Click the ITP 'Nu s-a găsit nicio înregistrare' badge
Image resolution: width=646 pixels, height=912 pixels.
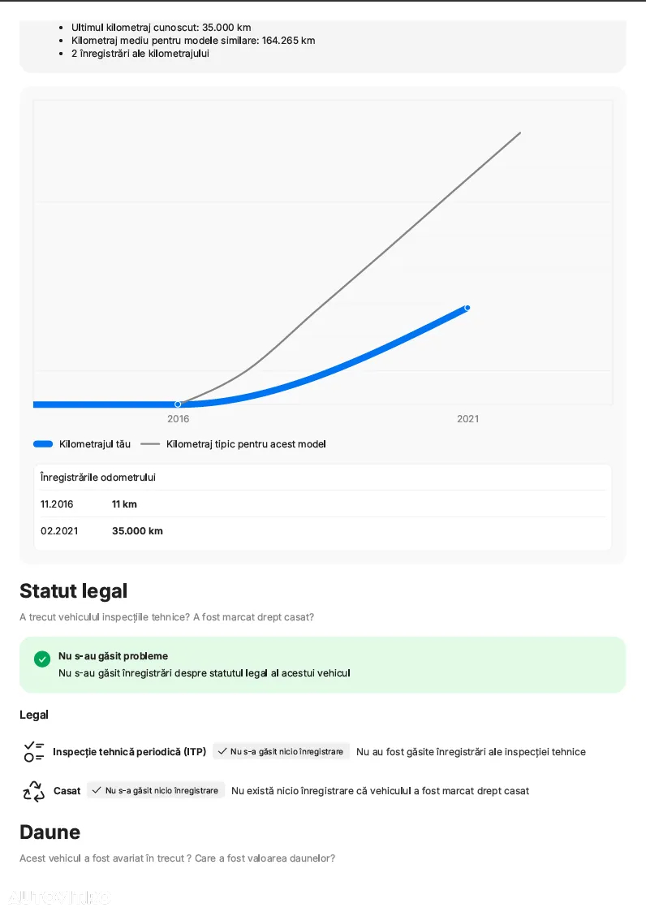(282, 751)
